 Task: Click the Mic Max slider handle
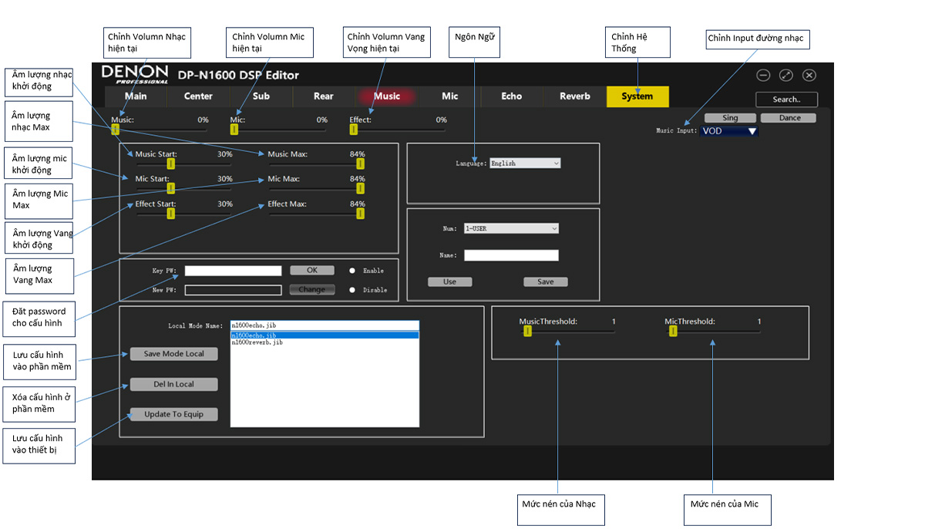[360, 188]
